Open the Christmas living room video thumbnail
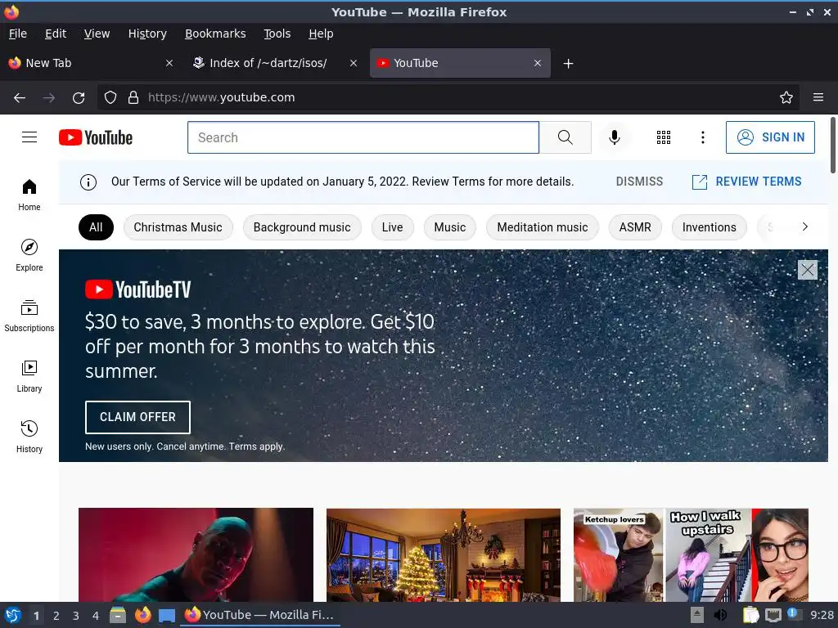838x628 pixels. (x=443, y=555)
